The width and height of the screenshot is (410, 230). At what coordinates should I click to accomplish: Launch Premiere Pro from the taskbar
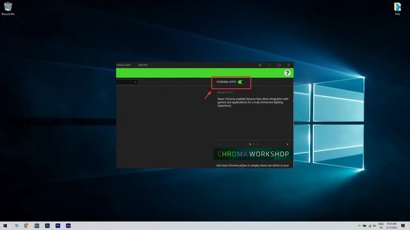58,226
